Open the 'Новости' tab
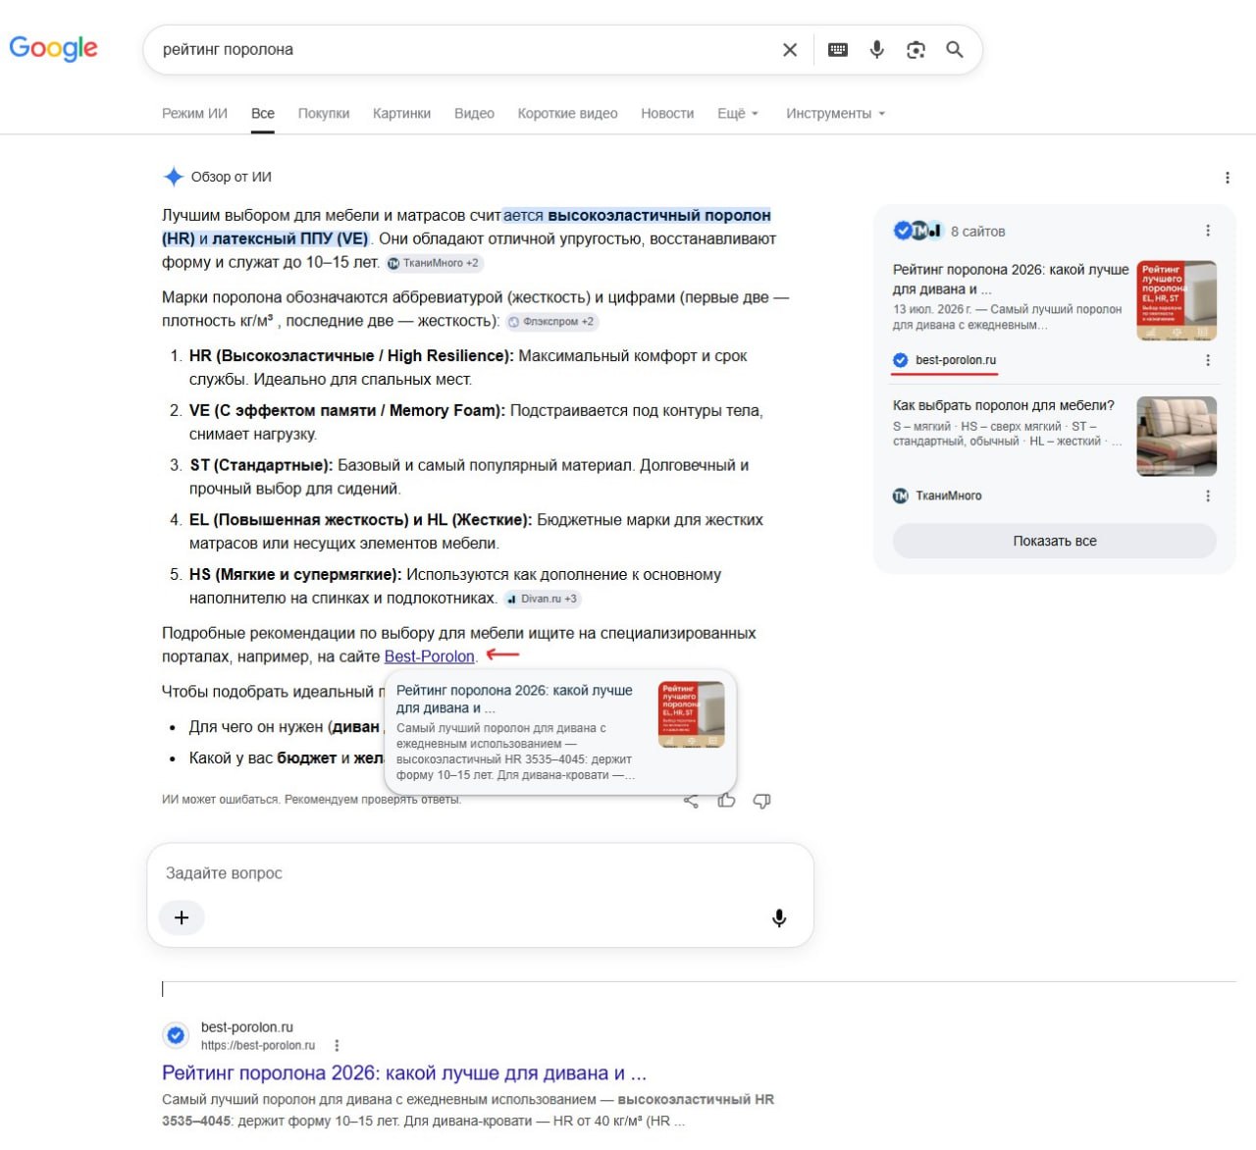1256x1150 pixels. click(x=667, y=114)
